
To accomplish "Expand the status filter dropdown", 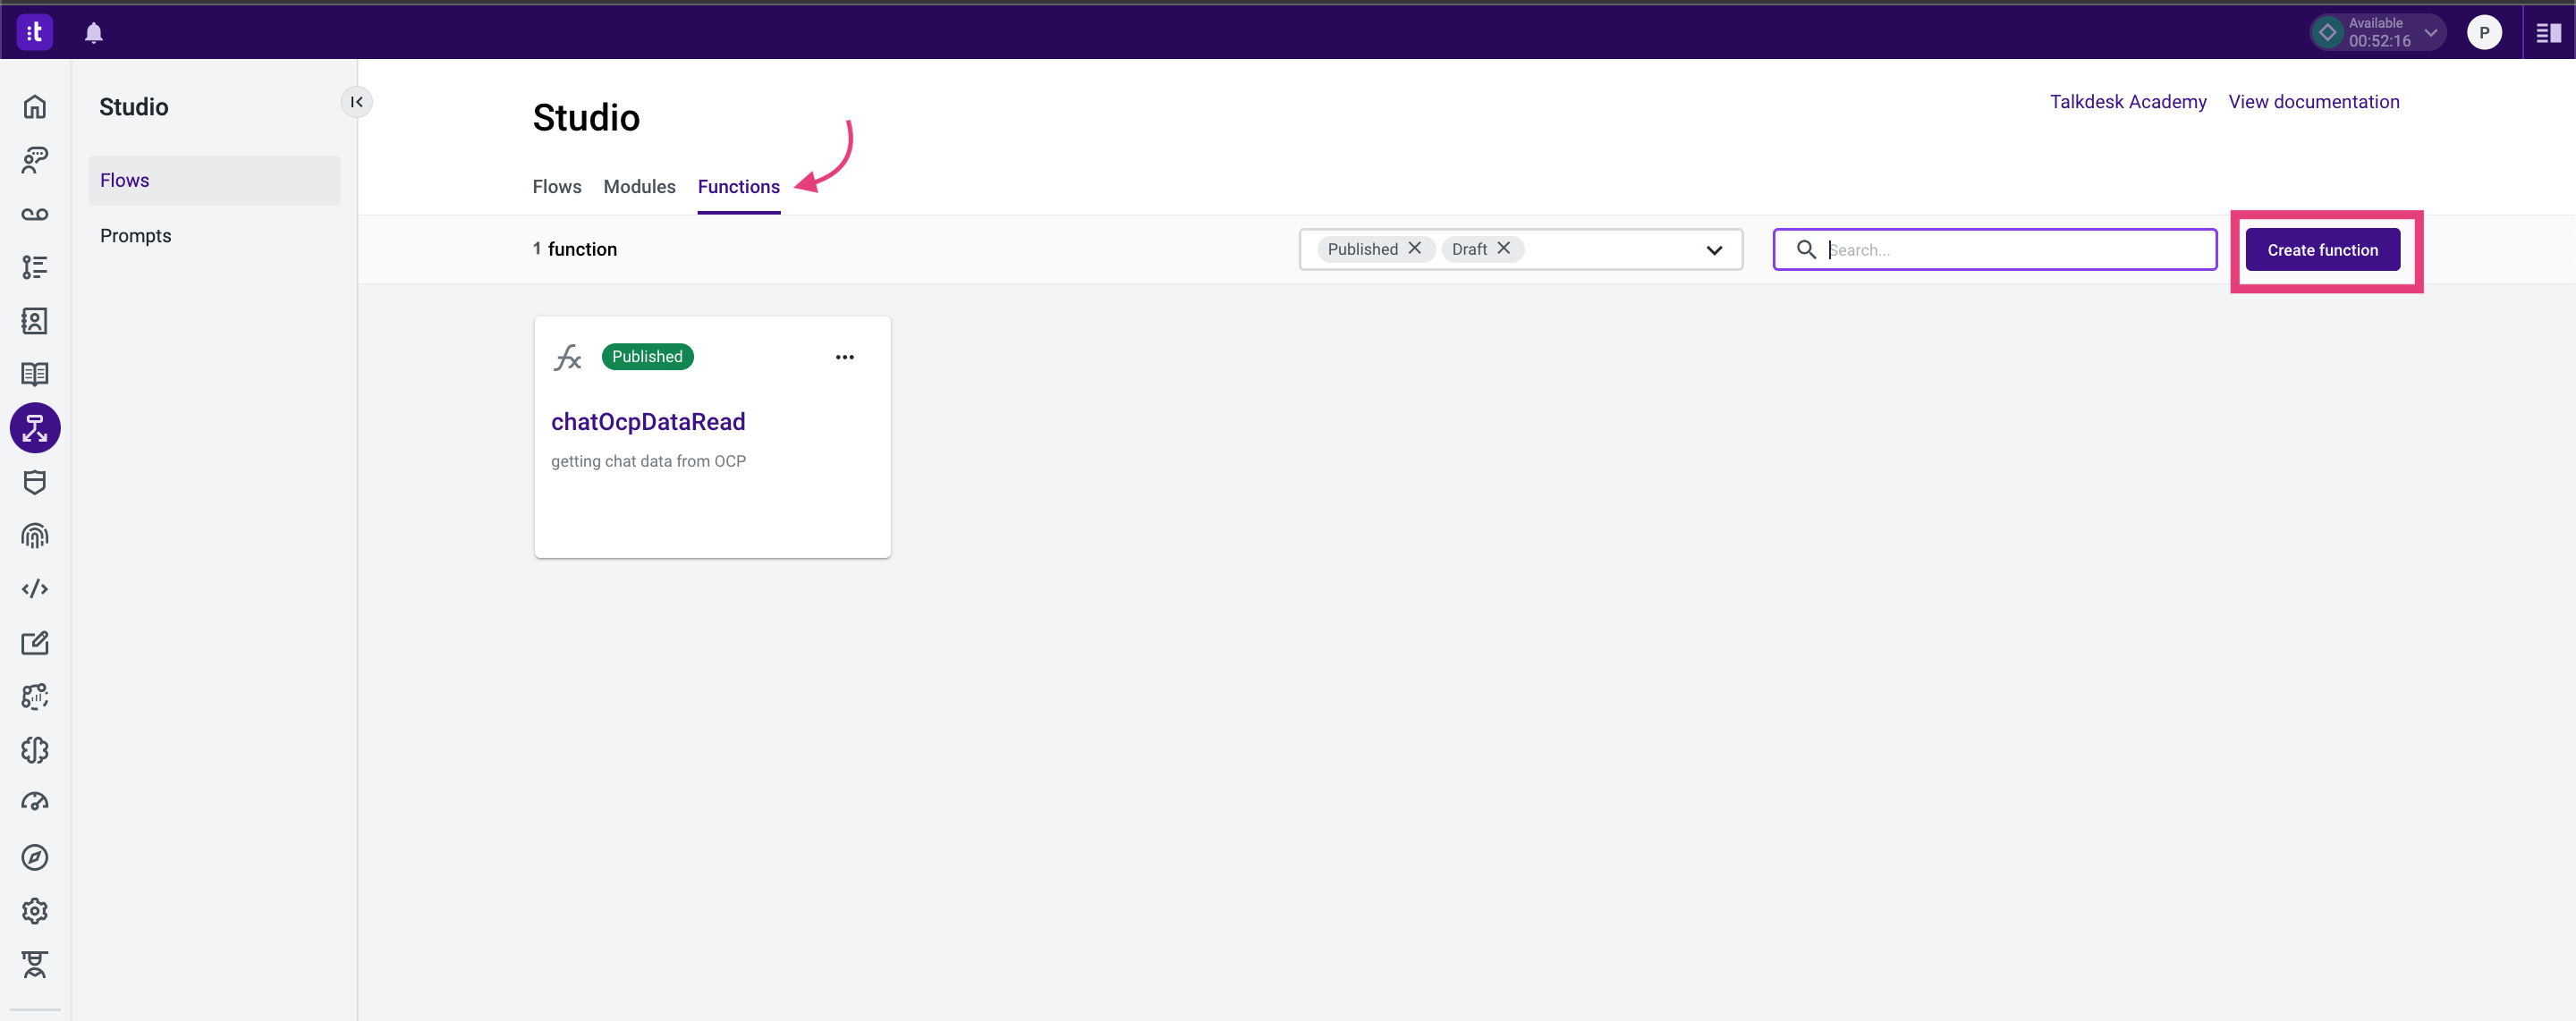I will 1714,249.
